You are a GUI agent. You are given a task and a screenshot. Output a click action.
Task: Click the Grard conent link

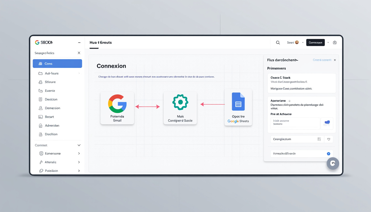(x=322, y=60)
